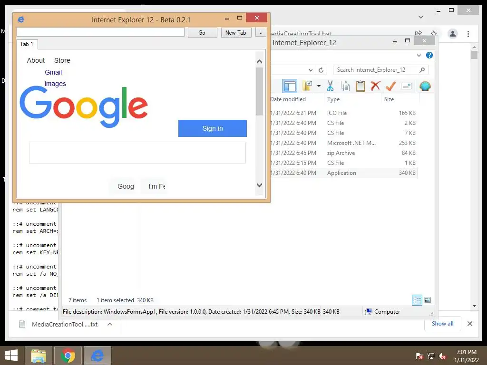Click the browser page scroll up arrow

(x=259, y=61)
